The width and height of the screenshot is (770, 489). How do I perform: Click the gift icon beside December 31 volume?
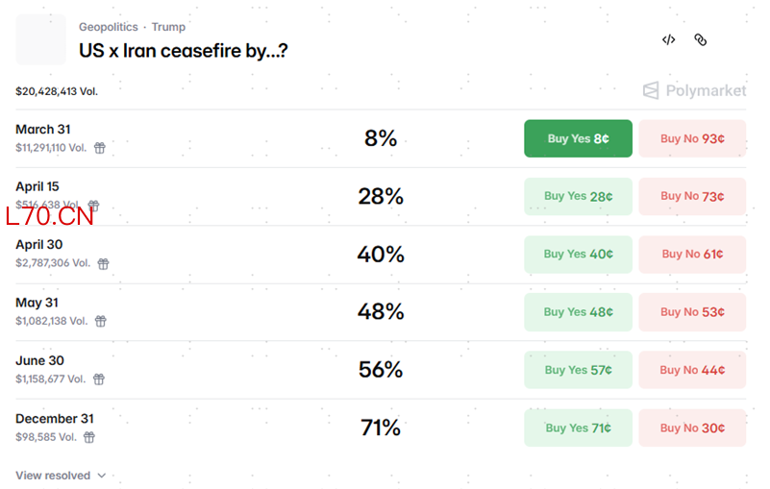[x=89, y=437]
